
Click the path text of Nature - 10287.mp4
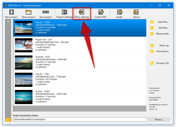51,25
